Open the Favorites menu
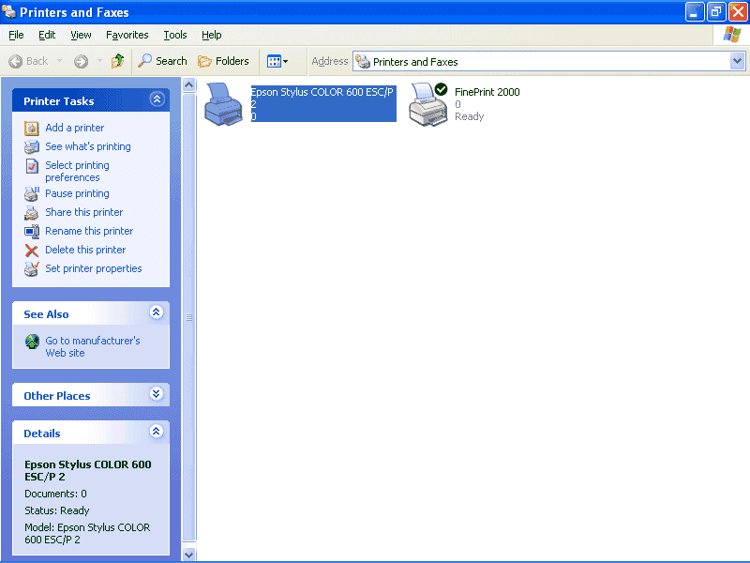The width and height of the screenshot is (750, 563). 127,35
